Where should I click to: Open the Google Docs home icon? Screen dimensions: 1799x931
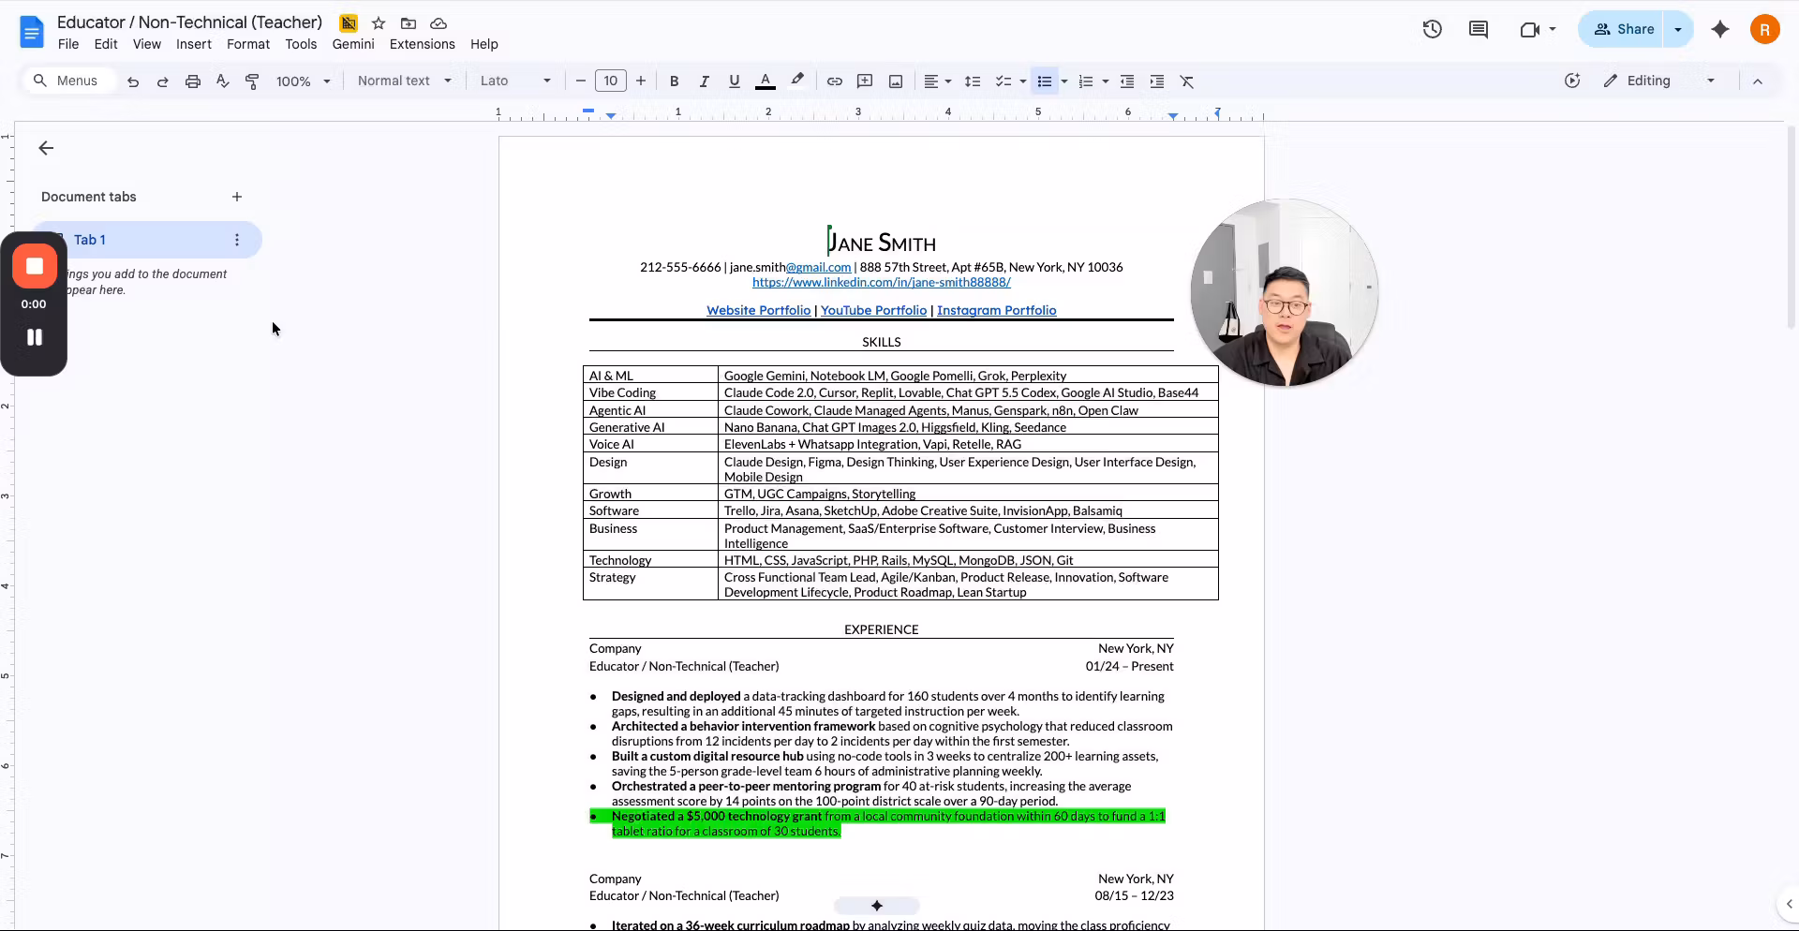(x=32, y=32)
